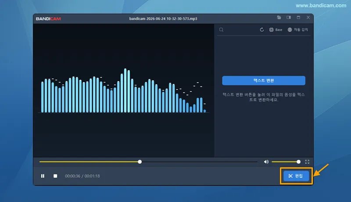The height and width of the screenshot is (202, 351).
Task: Click the scissors Edit (편집) button
Action: (296, 176)
